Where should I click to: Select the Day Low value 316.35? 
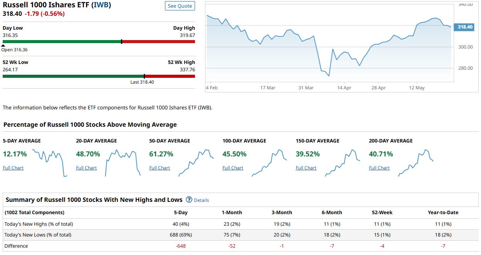10,35
